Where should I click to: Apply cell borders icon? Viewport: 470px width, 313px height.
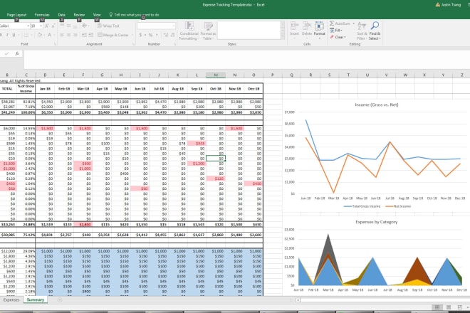pyautogui.click(x=26, y=35)
